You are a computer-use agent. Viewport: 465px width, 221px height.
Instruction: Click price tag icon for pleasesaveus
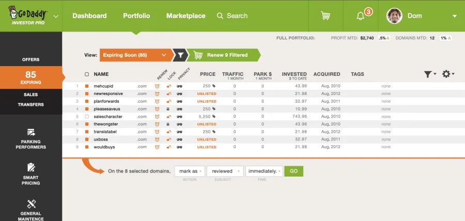(x=214, y=109)
